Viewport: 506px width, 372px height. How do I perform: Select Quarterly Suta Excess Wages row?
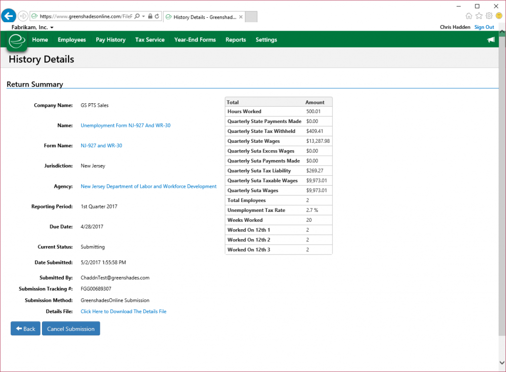tap(279, 151)
